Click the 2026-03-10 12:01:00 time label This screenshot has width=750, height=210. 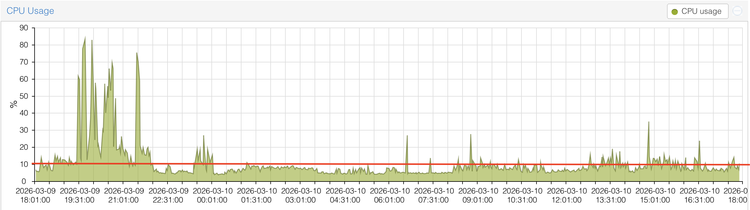[x=567, y=195]
